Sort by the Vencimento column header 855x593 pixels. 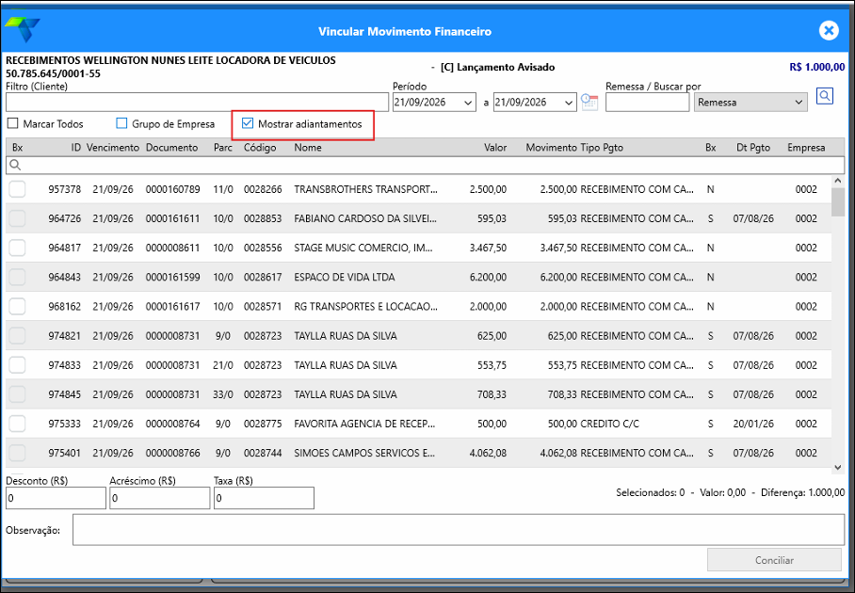tap(113, 148)
